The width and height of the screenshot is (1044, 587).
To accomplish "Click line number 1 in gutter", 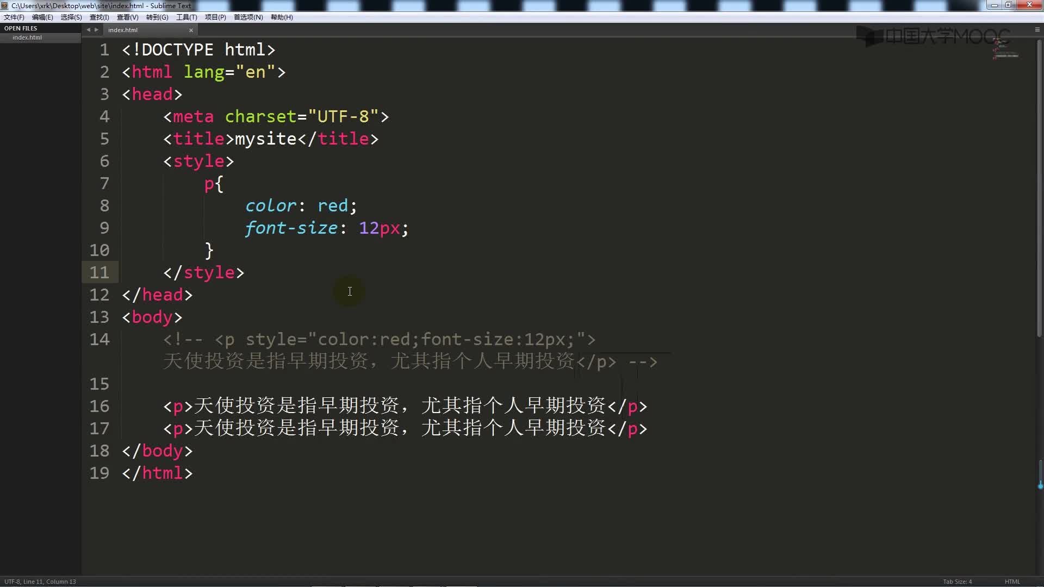I will click(104, 49).
